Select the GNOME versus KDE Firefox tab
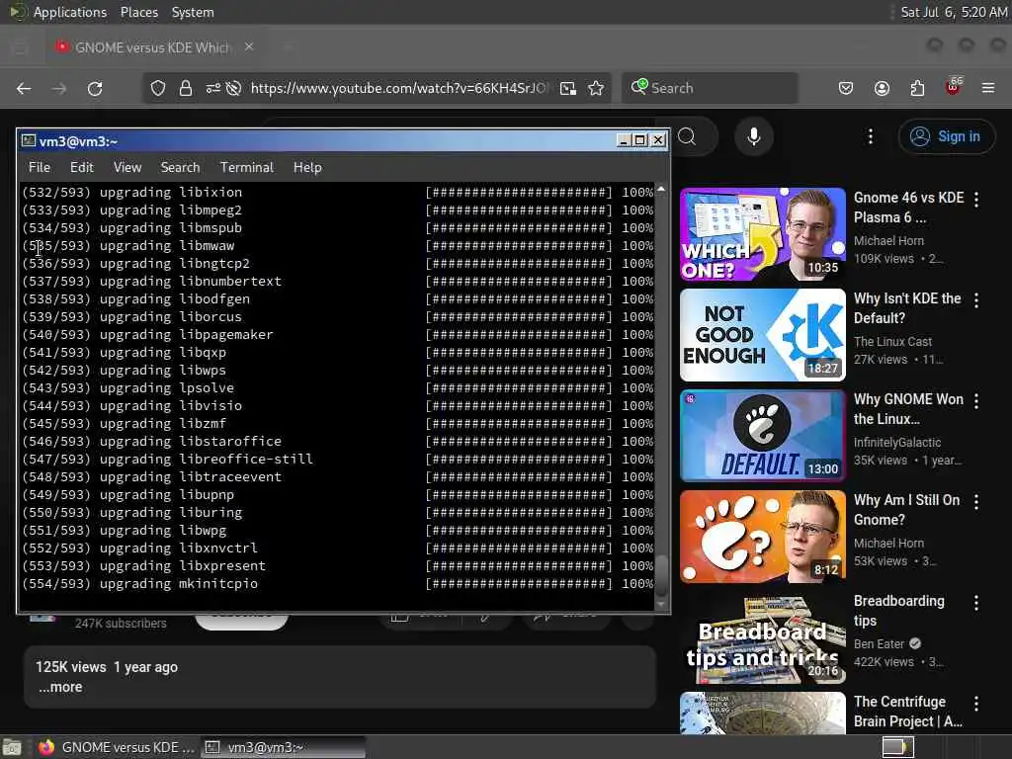This screenshot has width=1012, height=759. (153, 47)
